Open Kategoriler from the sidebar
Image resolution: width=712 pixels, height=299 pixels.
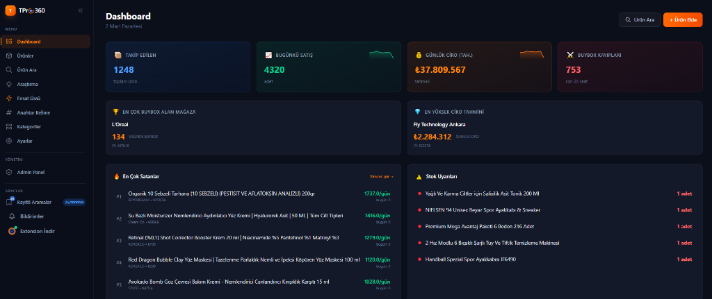[45, 127]
